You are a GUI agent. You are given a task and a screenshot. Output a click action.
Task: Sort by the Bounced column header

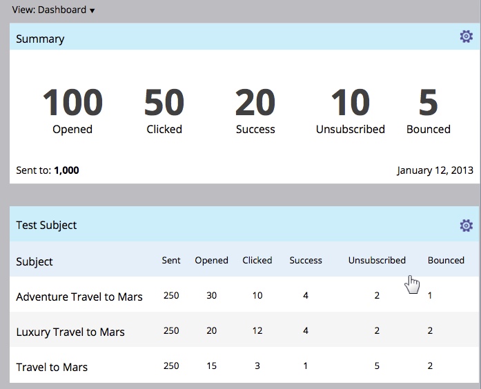446,260
